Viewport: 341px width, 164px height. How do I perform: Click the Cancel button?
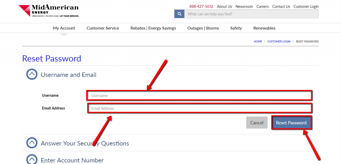click(257, 123)
